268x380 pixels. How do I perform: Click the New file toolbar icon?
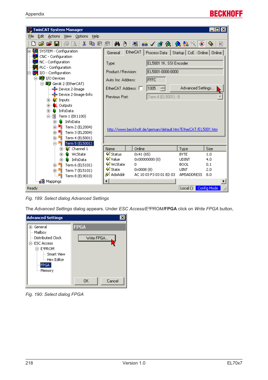coord(33,44)
